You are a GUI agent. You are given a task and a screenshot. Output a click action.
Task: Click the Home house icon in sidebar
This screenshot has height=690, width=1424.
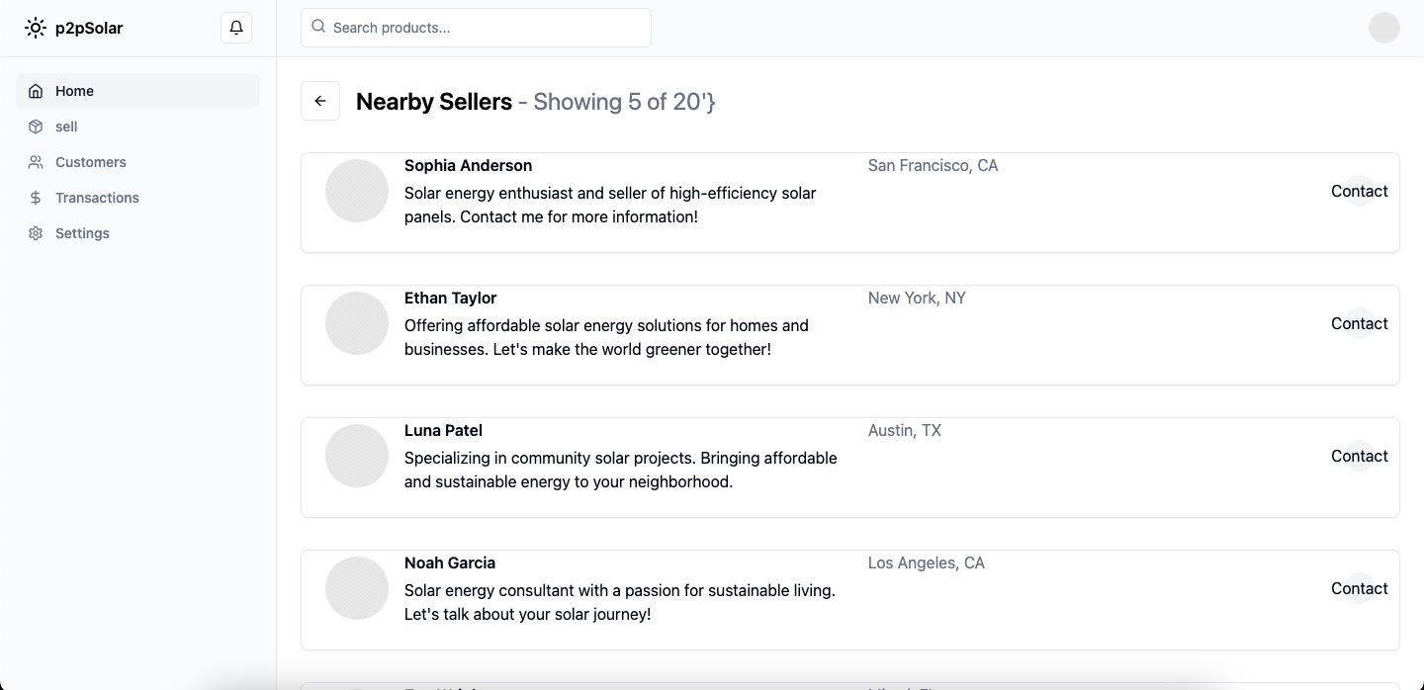pos(36,91)
